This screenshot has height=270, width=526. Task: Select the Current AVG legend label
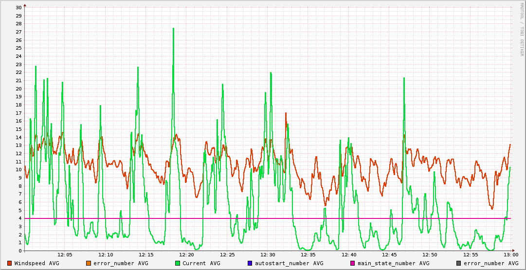pyautogui.click(x=201, y=263)
